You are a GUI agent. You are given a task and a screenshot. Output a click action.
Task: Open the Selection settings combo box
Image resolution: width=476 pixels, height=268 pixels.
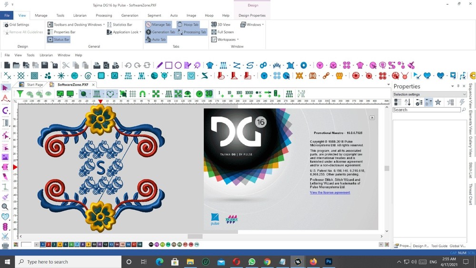pos(429,94)
